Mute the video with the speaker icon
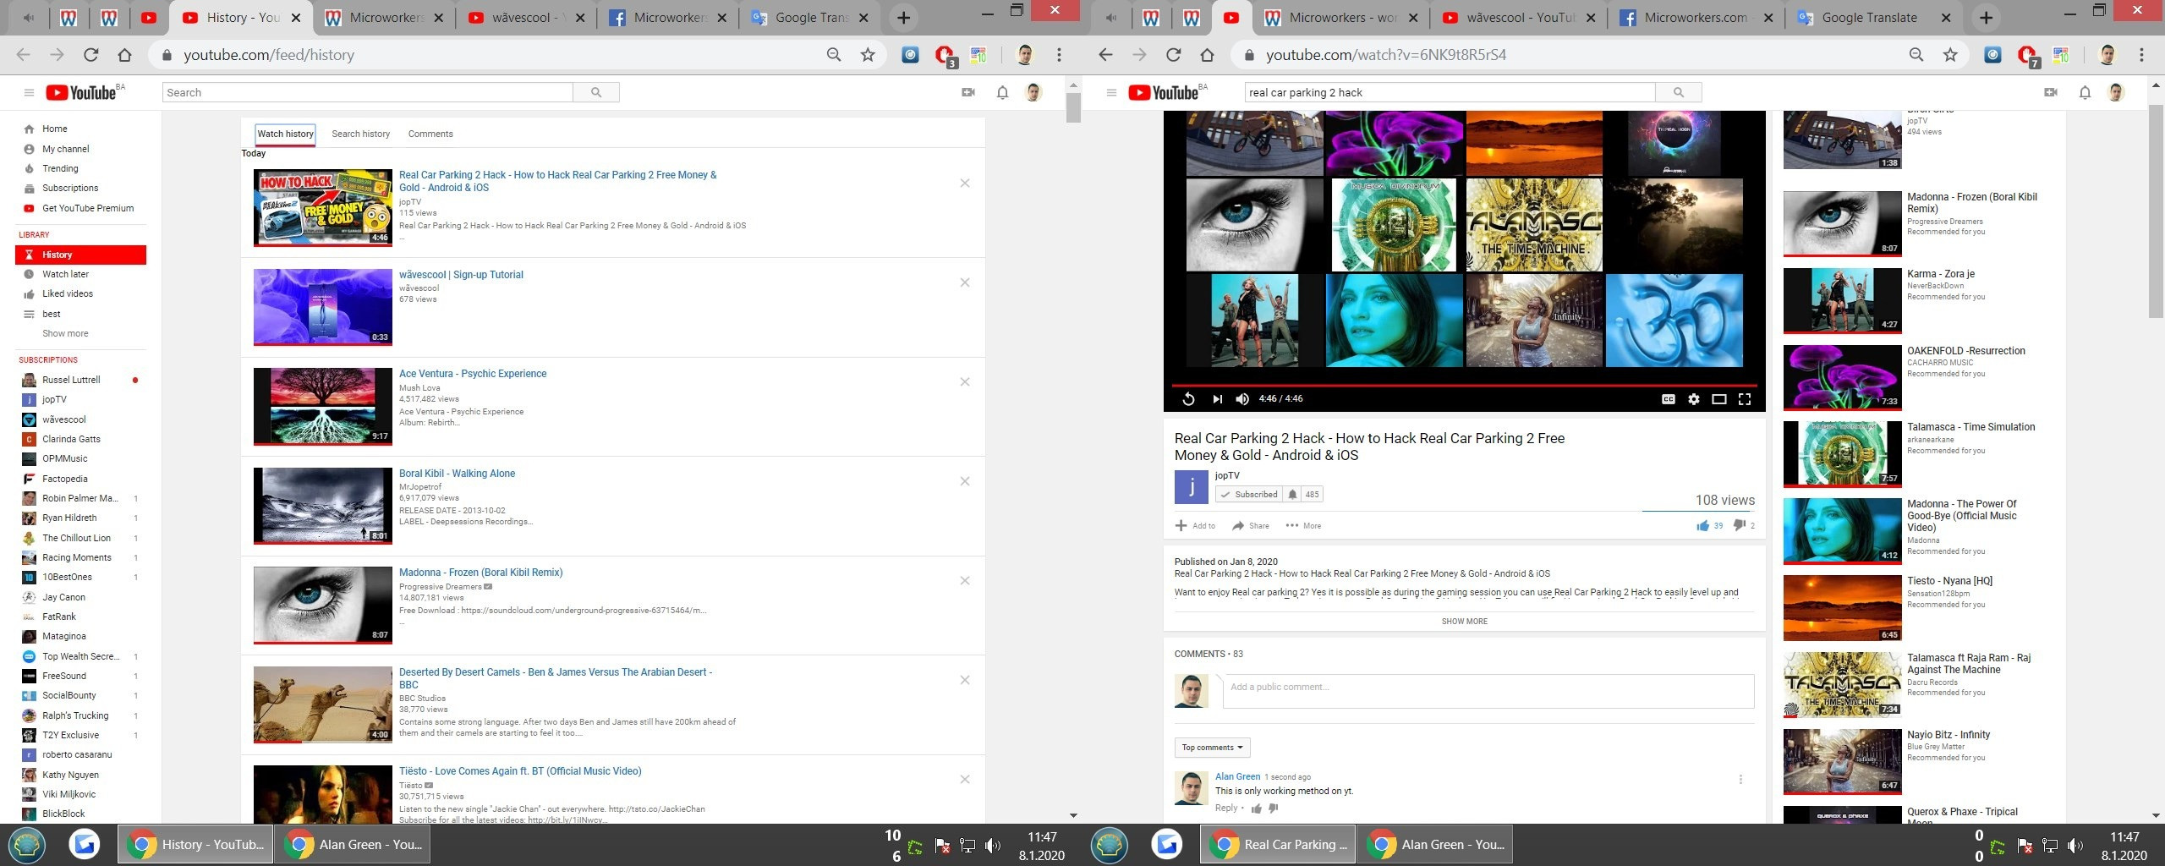 1242,399
